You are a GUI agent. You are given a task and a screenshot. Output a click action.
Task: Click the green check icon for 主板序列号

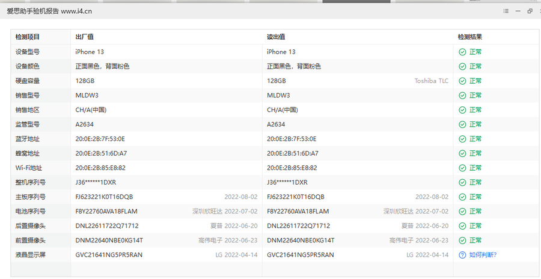462,197
